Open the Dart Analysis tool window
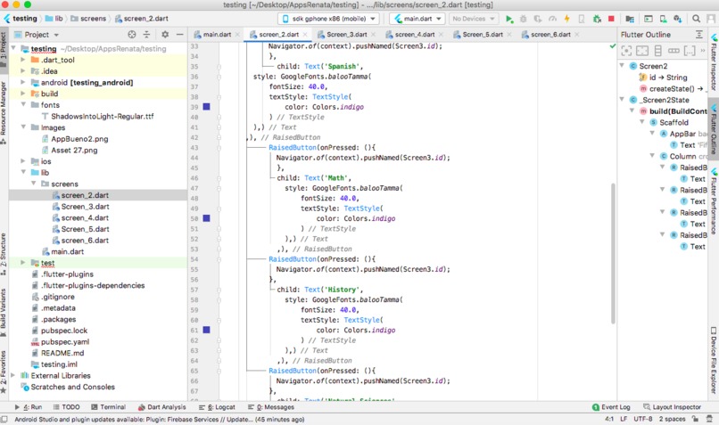The image size is (719, 425). click(161, 407)
